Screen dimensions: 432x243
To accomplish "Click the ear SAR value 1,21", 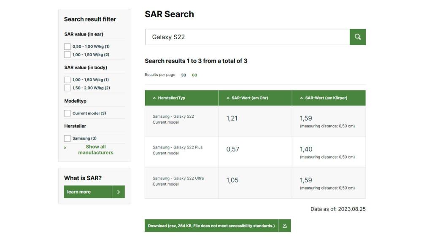I will click(232, 119).
